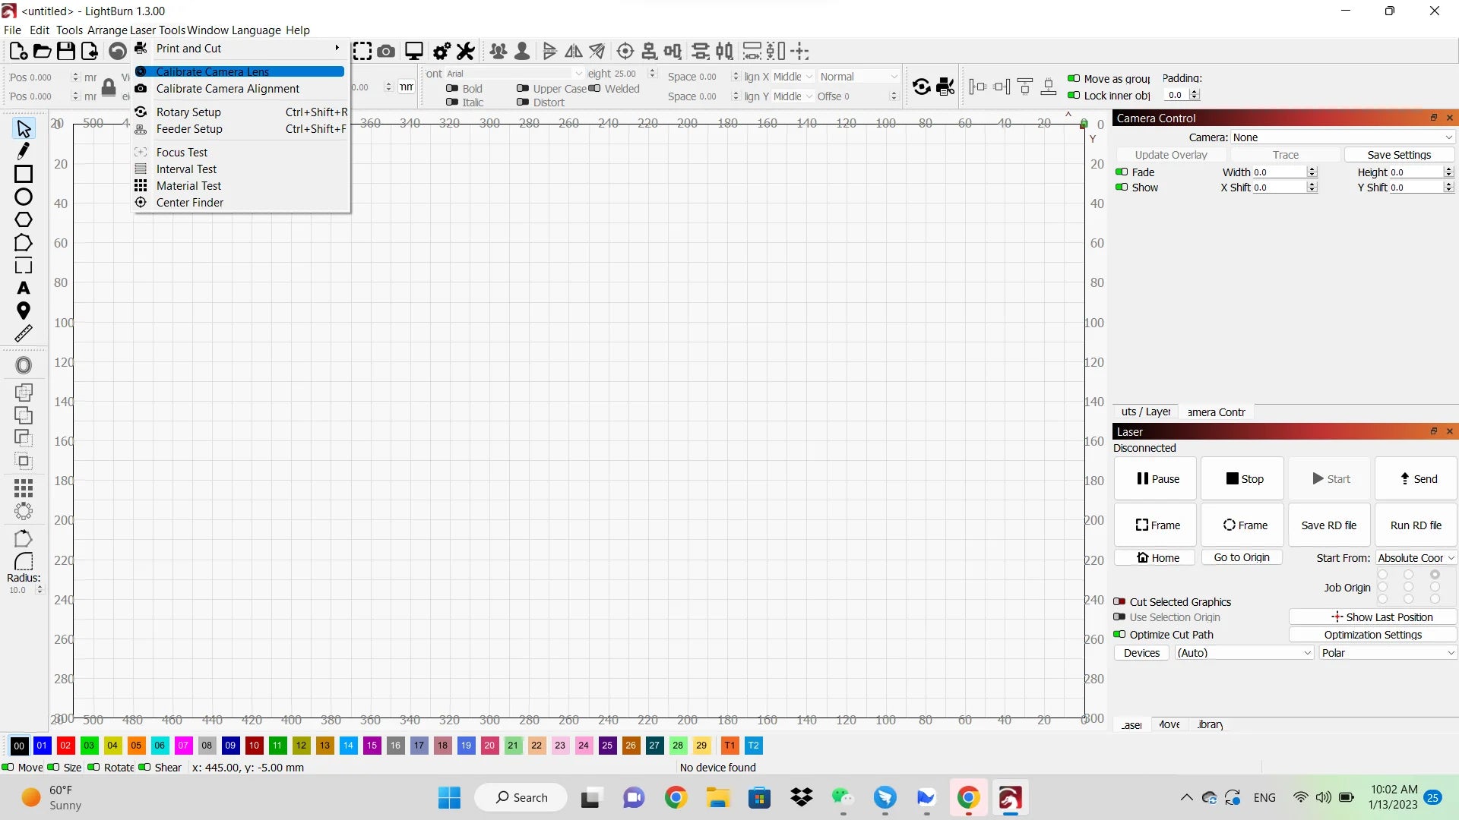The width and height of the screenshot is (1459, 820).
Task: Select Material Test from the menu
Action: coord(188,186)
